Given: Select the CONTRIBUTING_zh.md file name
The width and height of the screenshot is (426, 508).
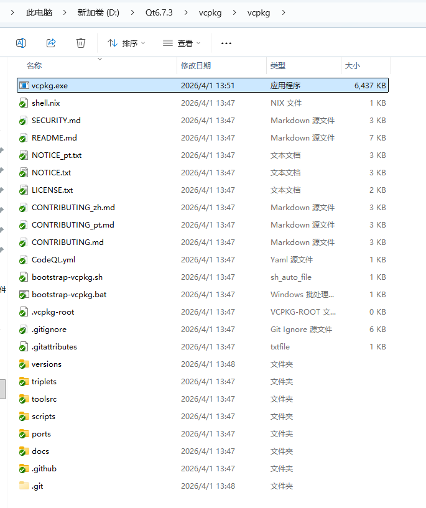Looking at the screenshot, I should point(73,208).
